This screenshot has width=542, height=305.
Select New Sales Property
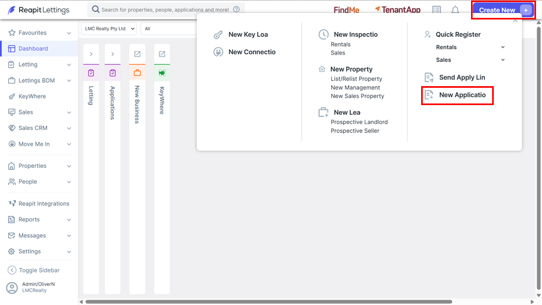pyautogui.click(x=357, y=96)
